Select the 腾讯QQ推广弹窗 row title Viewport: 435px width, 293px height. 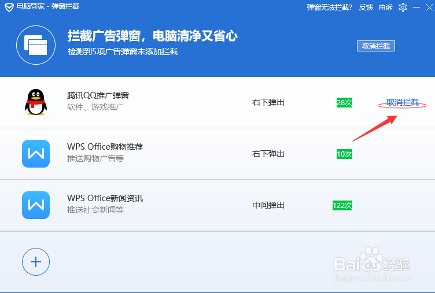point(98,95)
